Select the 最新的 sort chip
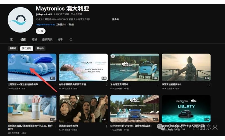This screenshot has width=225, height=140. pyautogui.click(x=13, y=48)
